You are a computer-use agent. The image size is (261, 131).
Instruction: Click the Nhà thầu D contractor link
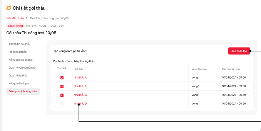80,103
